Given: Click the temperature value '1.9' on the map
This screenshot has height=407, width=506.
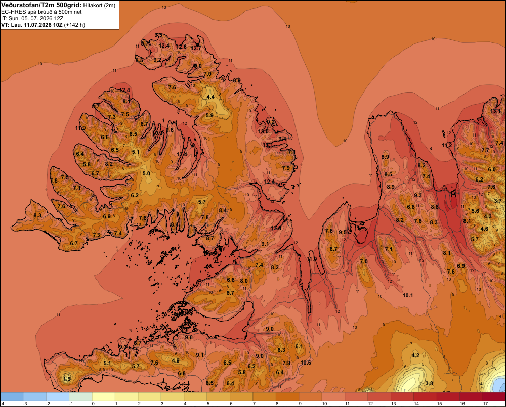Looking at the screenshot, I should (x=67, y=379).
